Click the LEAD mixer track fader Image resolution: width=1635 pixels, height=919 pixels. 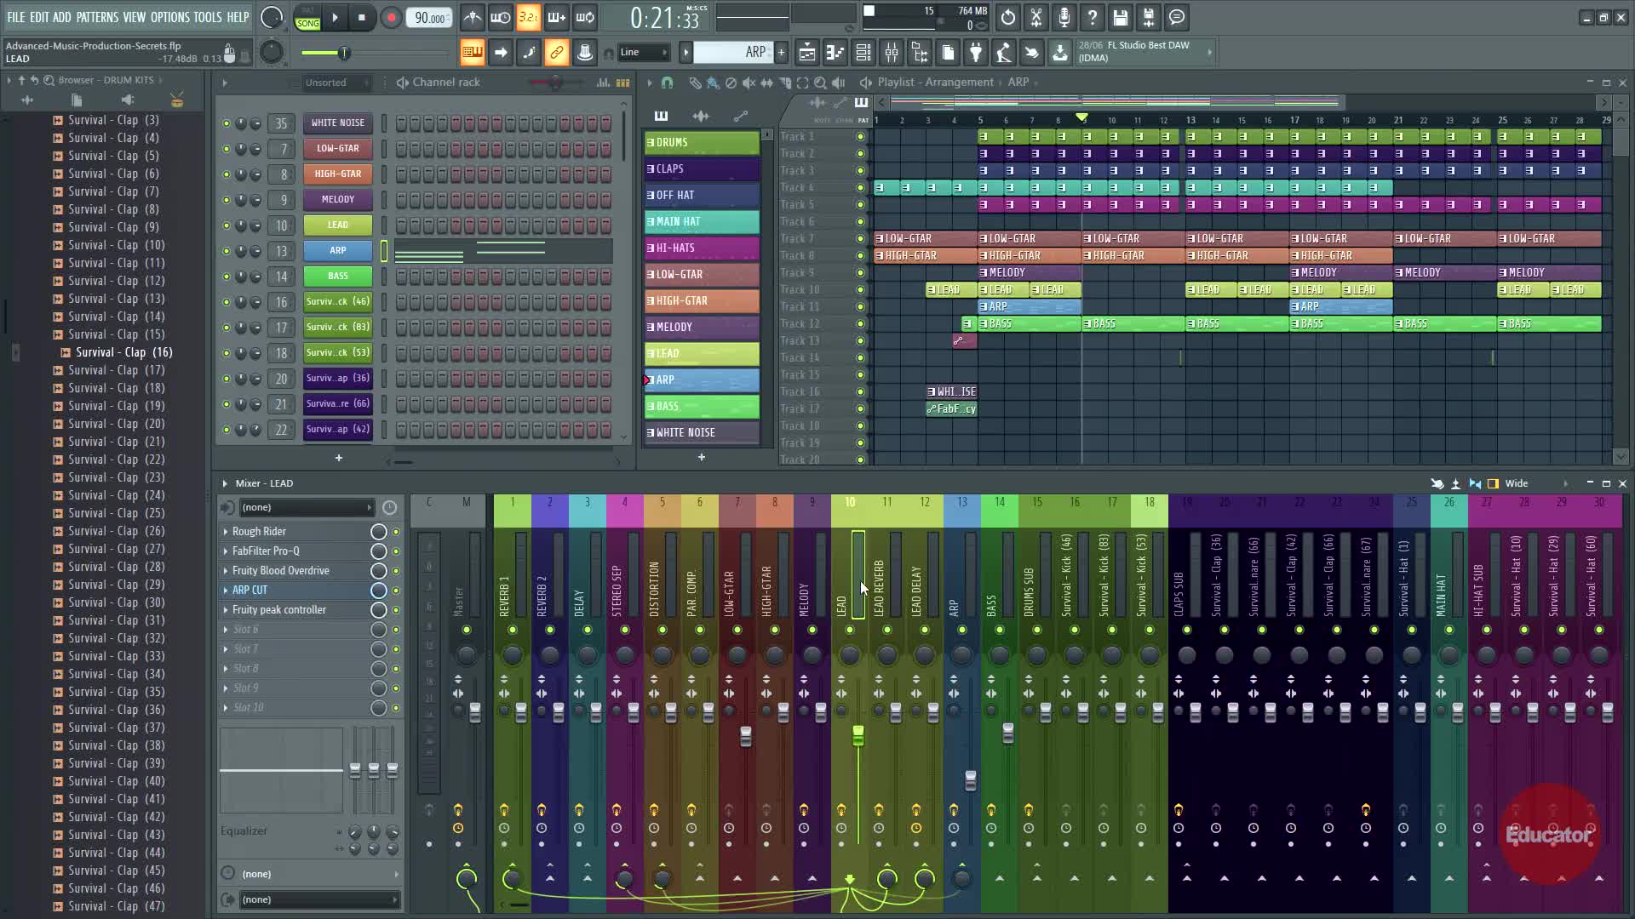858,735
